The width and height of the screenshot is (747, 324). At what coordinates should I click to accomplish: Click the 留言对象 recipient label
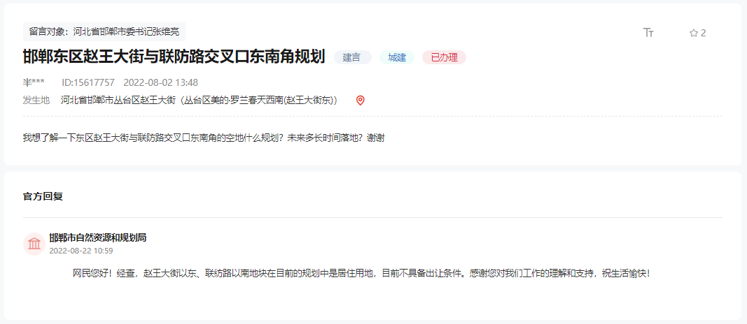coord(104,32)
